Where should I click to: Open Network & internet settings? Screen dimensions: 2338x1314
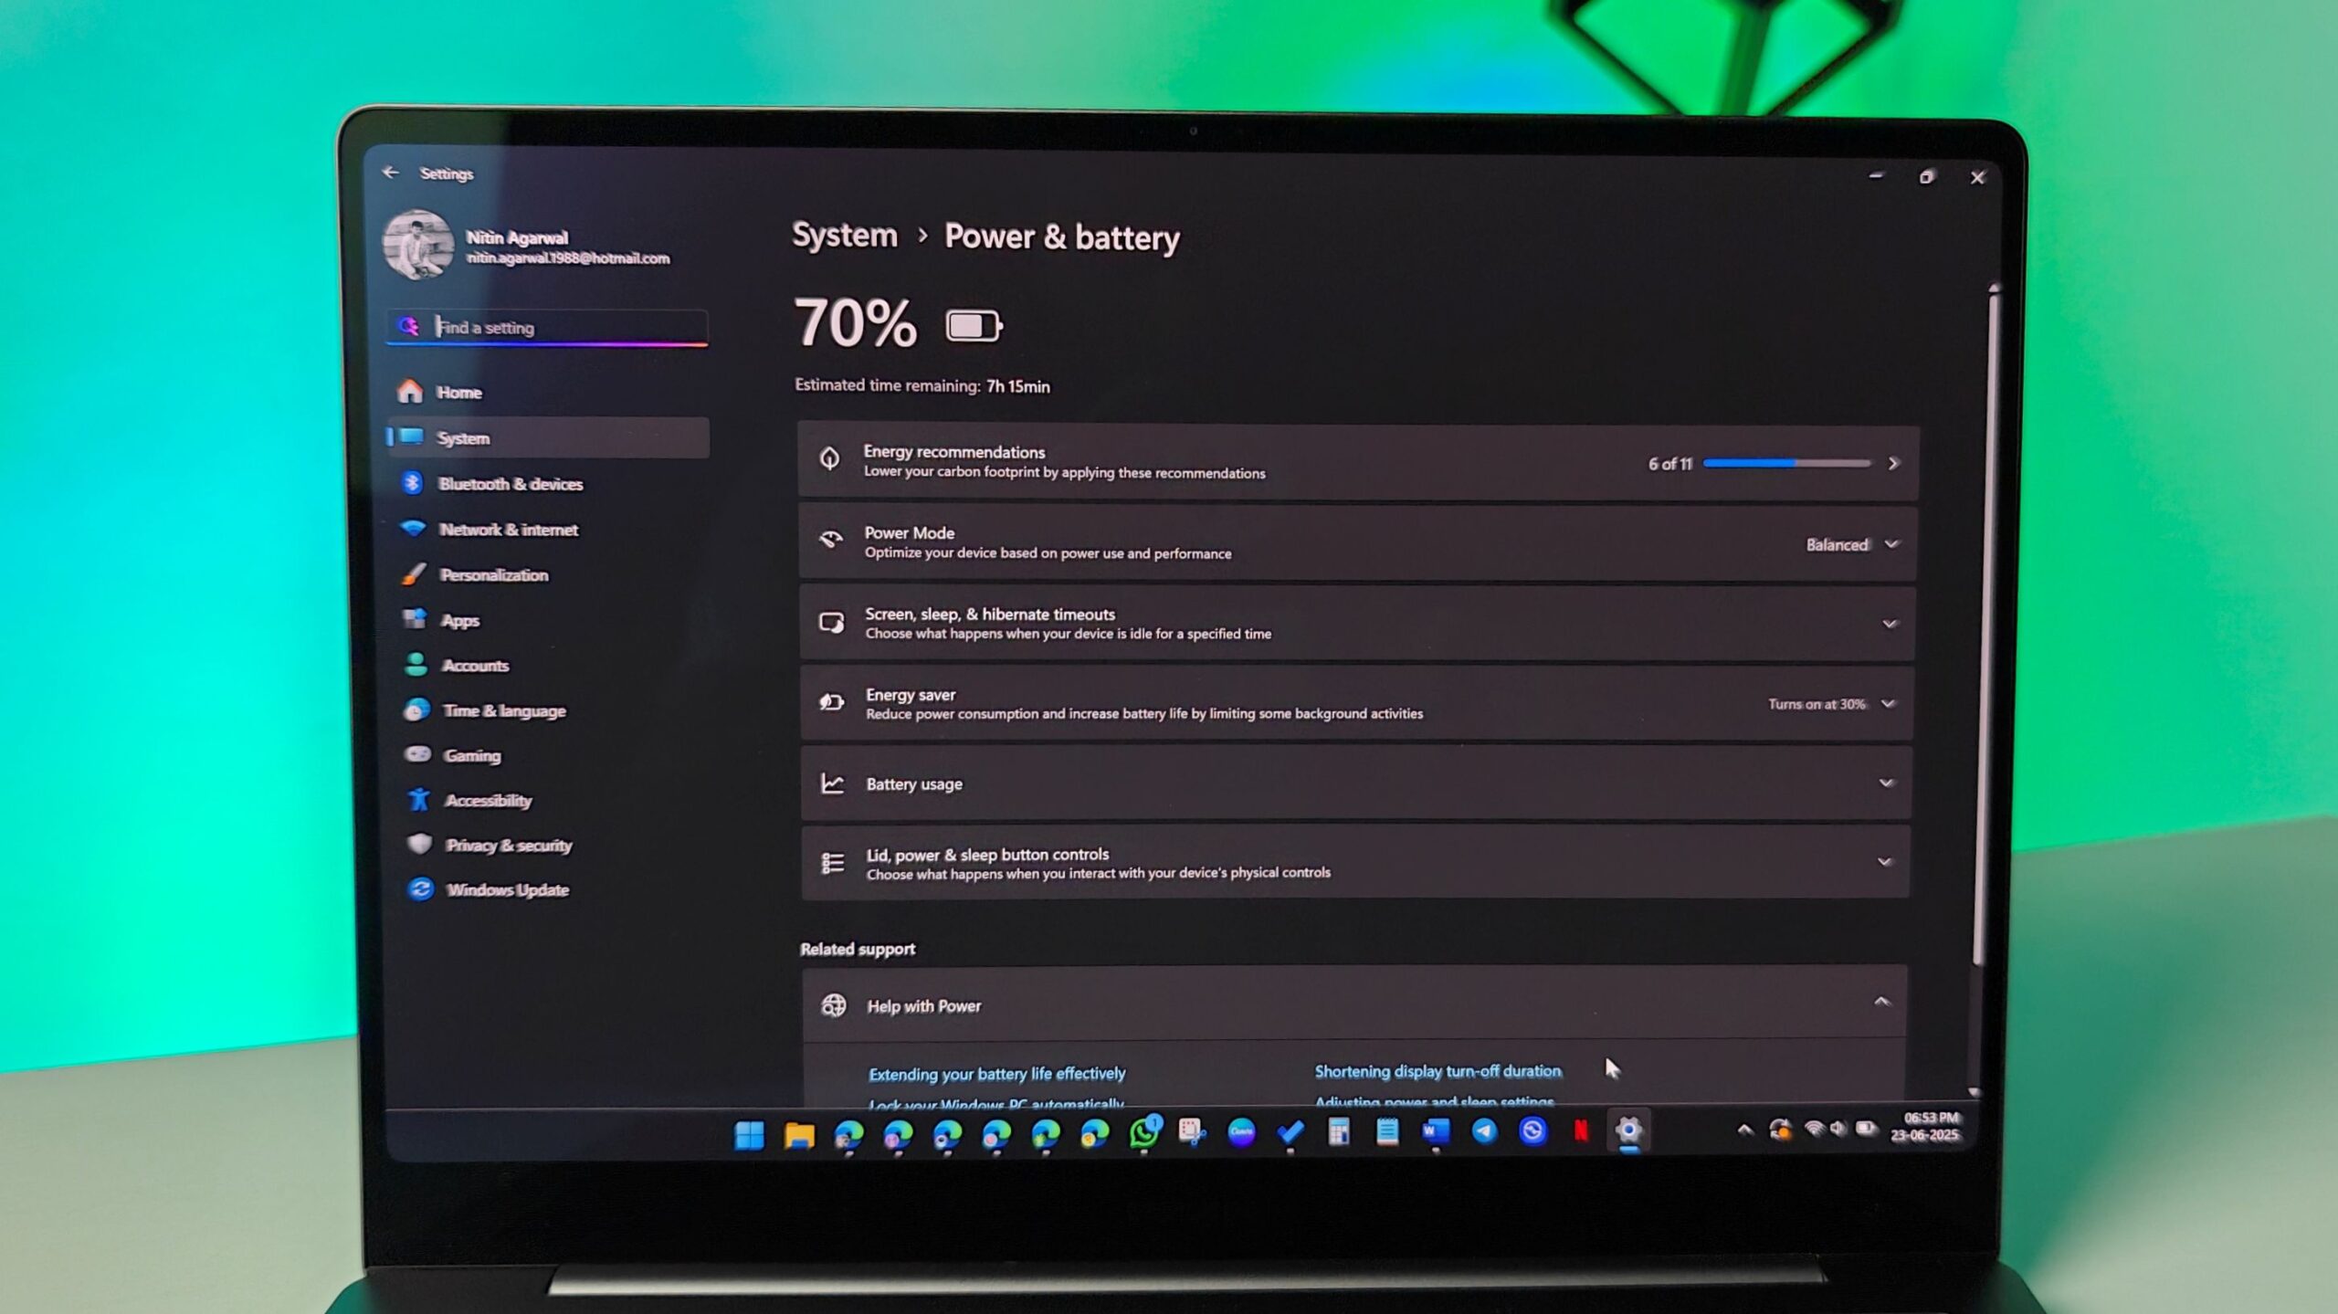548,529
